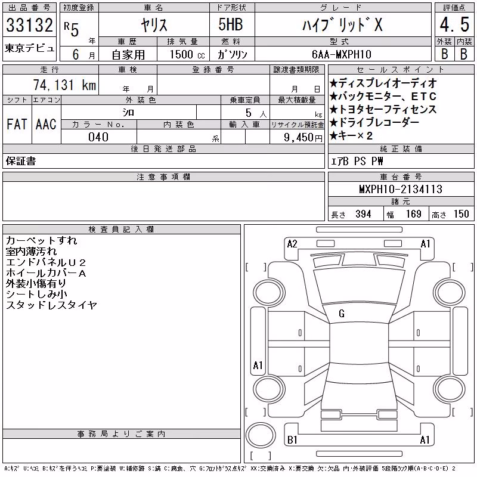Click the セールスポイント header

point(401,70)
